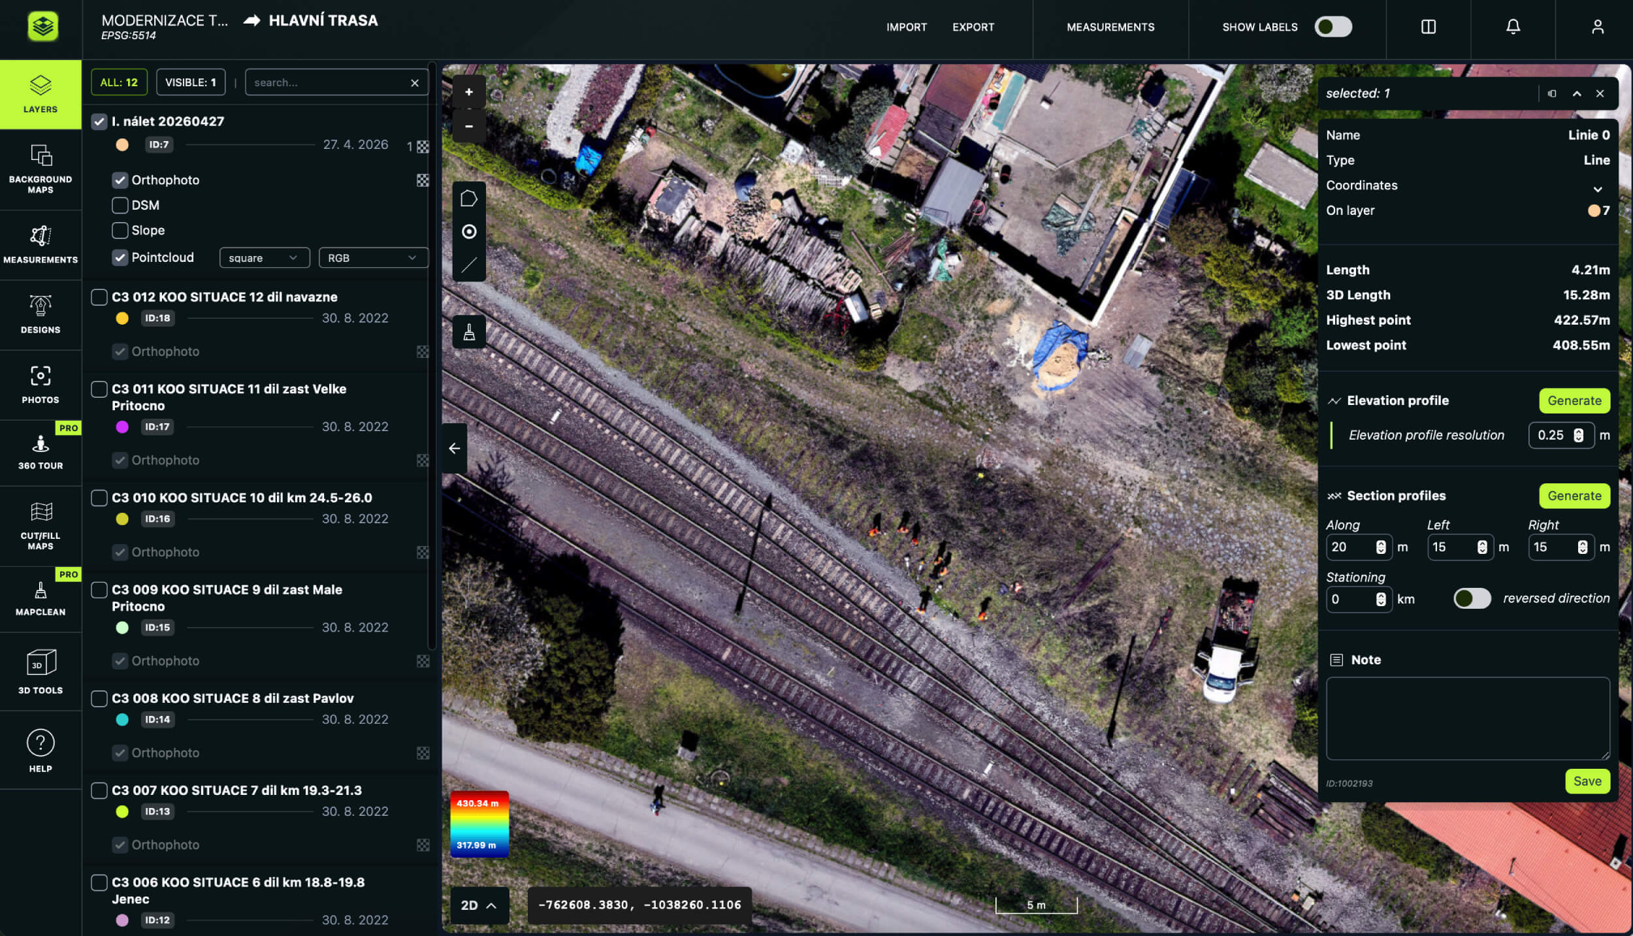The height and width of the screenshot is (936, 1633).
Task: Save the measurement note
Action: click(1587, 781)
